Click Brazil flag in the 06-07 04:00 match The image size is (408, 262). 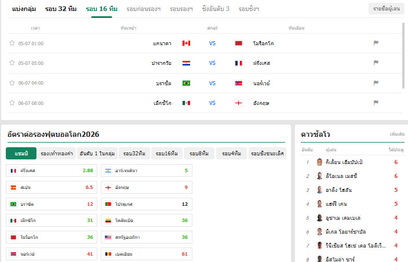(186, 83)
